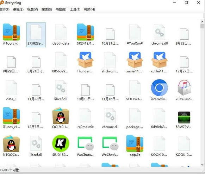Screen dimensions: 205x174
Task: Select the 7075-202 iTunes installer icon
Action: point(184,88)
